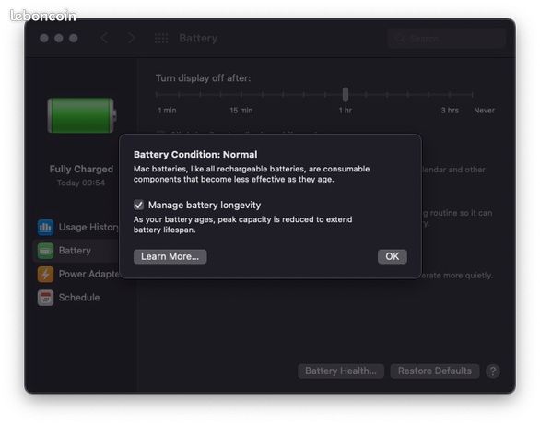This screenshot has height=424, width=540.
Task: Click the OK button in dialog
Action: (393, 256)
